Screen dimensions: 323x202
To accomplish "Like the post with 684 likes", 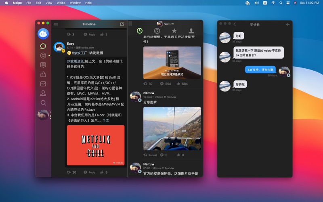I will (x=178, y=84).
